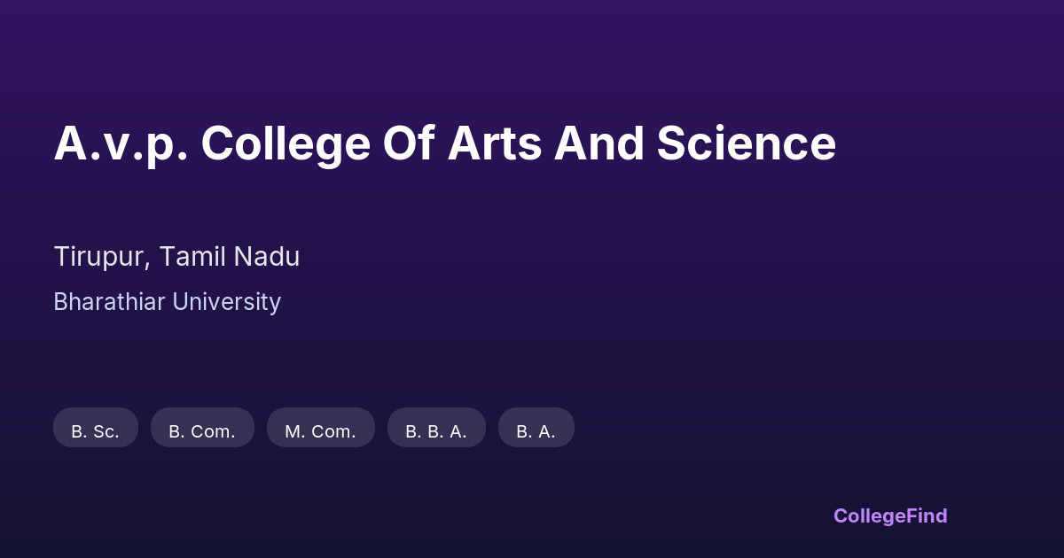Filter by the B. B. A. degree chip

click(436, 428)
